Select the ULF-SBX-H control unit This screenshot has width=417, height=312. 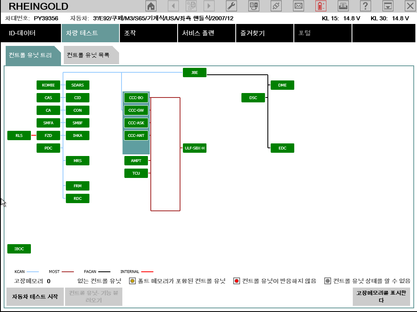click(195, 148)
